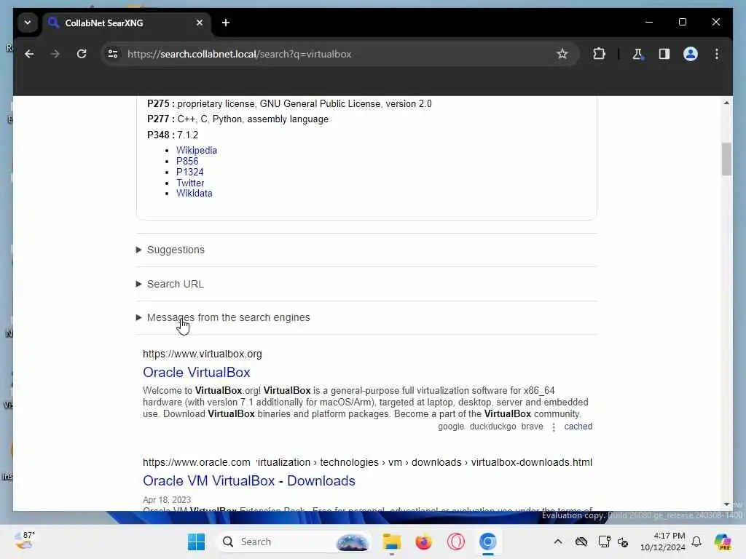Click the Apr 18, 2023 date text
This screenshot has height=559, width=746.
click(x=167, y=500)
